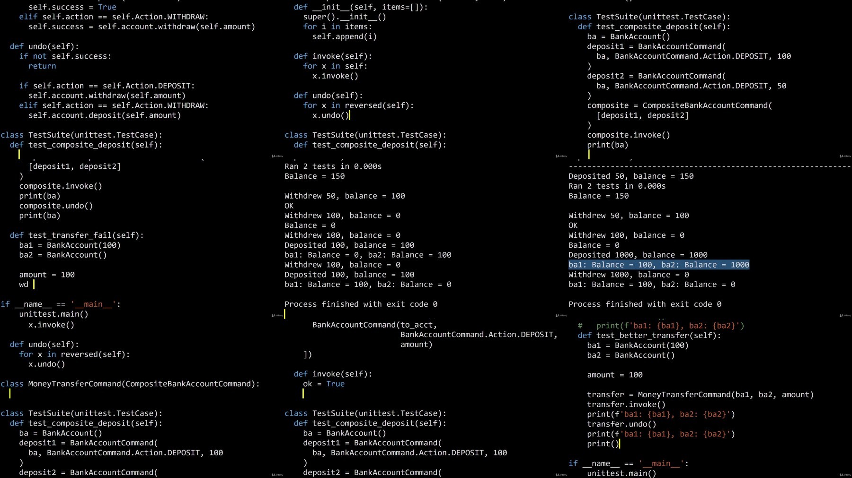The width and height of the screenshot is (852, 478).
Task: Click the line 'composite.undo()'
Action: (56, 206)
